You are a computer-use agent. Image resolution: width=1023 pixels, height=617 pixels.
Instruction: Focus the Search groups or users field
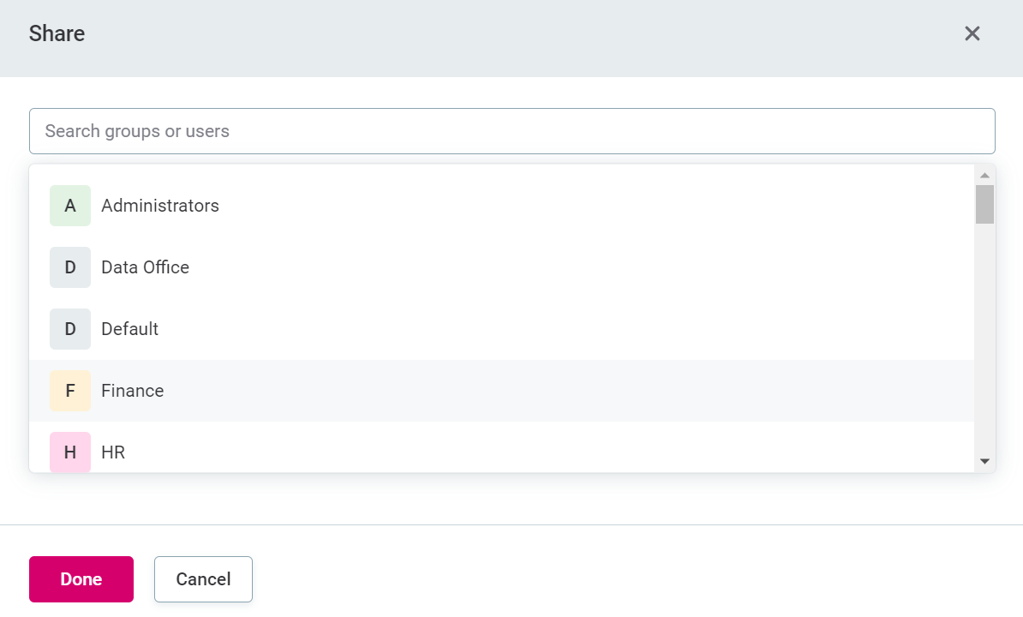(x=511, y=131)
